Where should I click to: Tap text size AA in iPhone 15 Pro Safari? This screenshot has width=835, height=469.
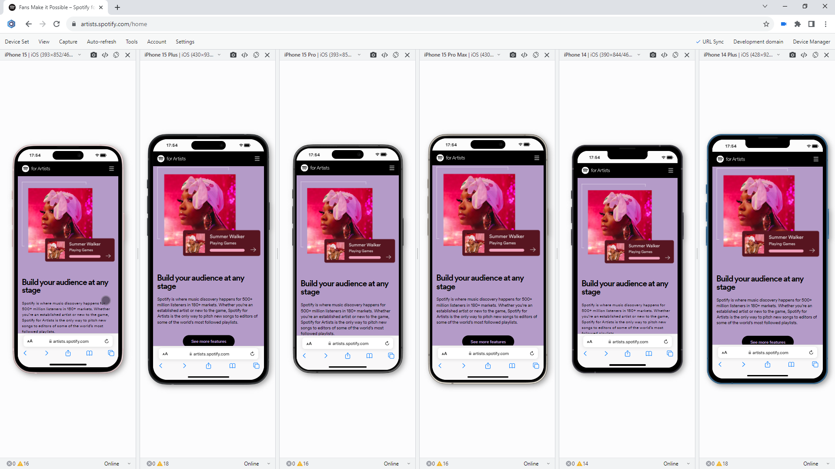coord(309,344)
